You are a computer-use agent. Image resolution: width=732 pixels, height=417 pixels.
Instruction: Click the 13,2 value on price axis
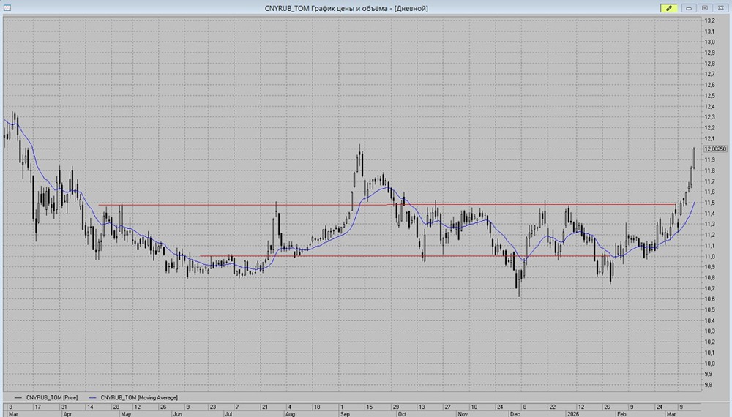pyautogui.click(x=709, y=20)
